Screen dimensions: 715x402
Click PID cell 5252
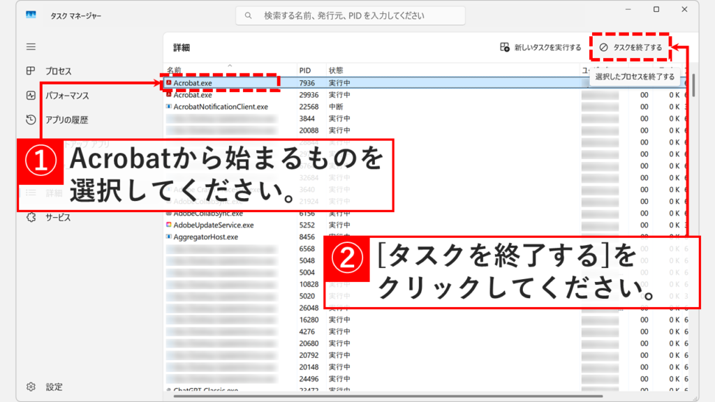coord(307,225)
